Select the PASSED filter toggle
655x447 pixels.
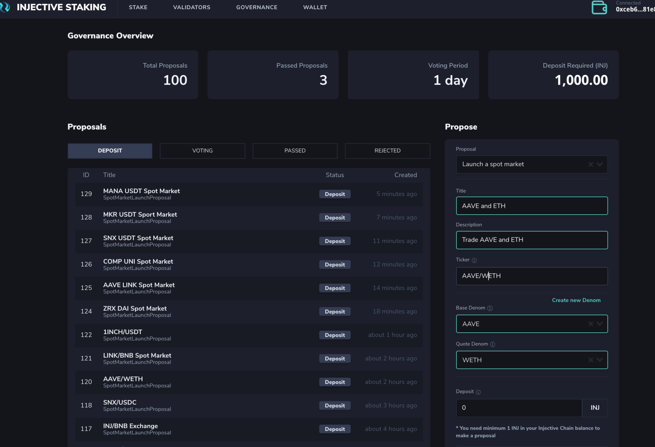(295, 150)
